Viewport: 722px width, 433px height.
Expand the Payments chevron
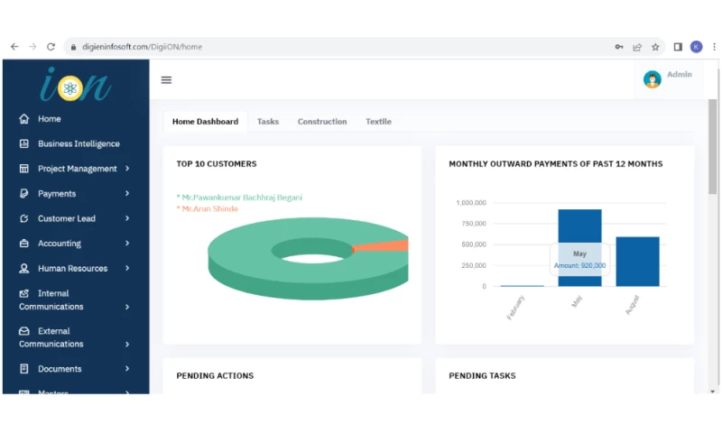(127, 193)
